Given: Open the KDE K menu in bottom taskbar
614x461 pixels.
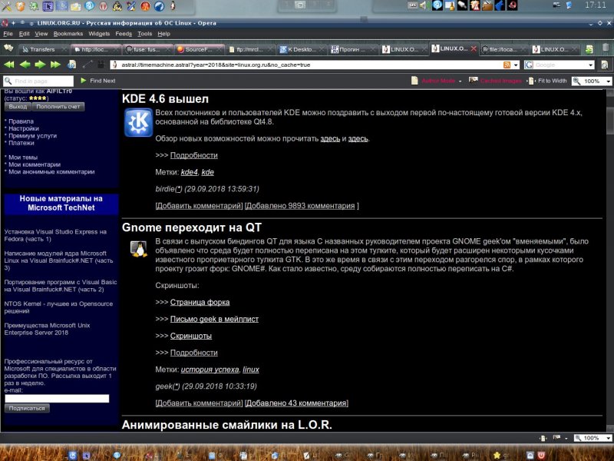Looking at the screenshot, I should pos(72,455).
